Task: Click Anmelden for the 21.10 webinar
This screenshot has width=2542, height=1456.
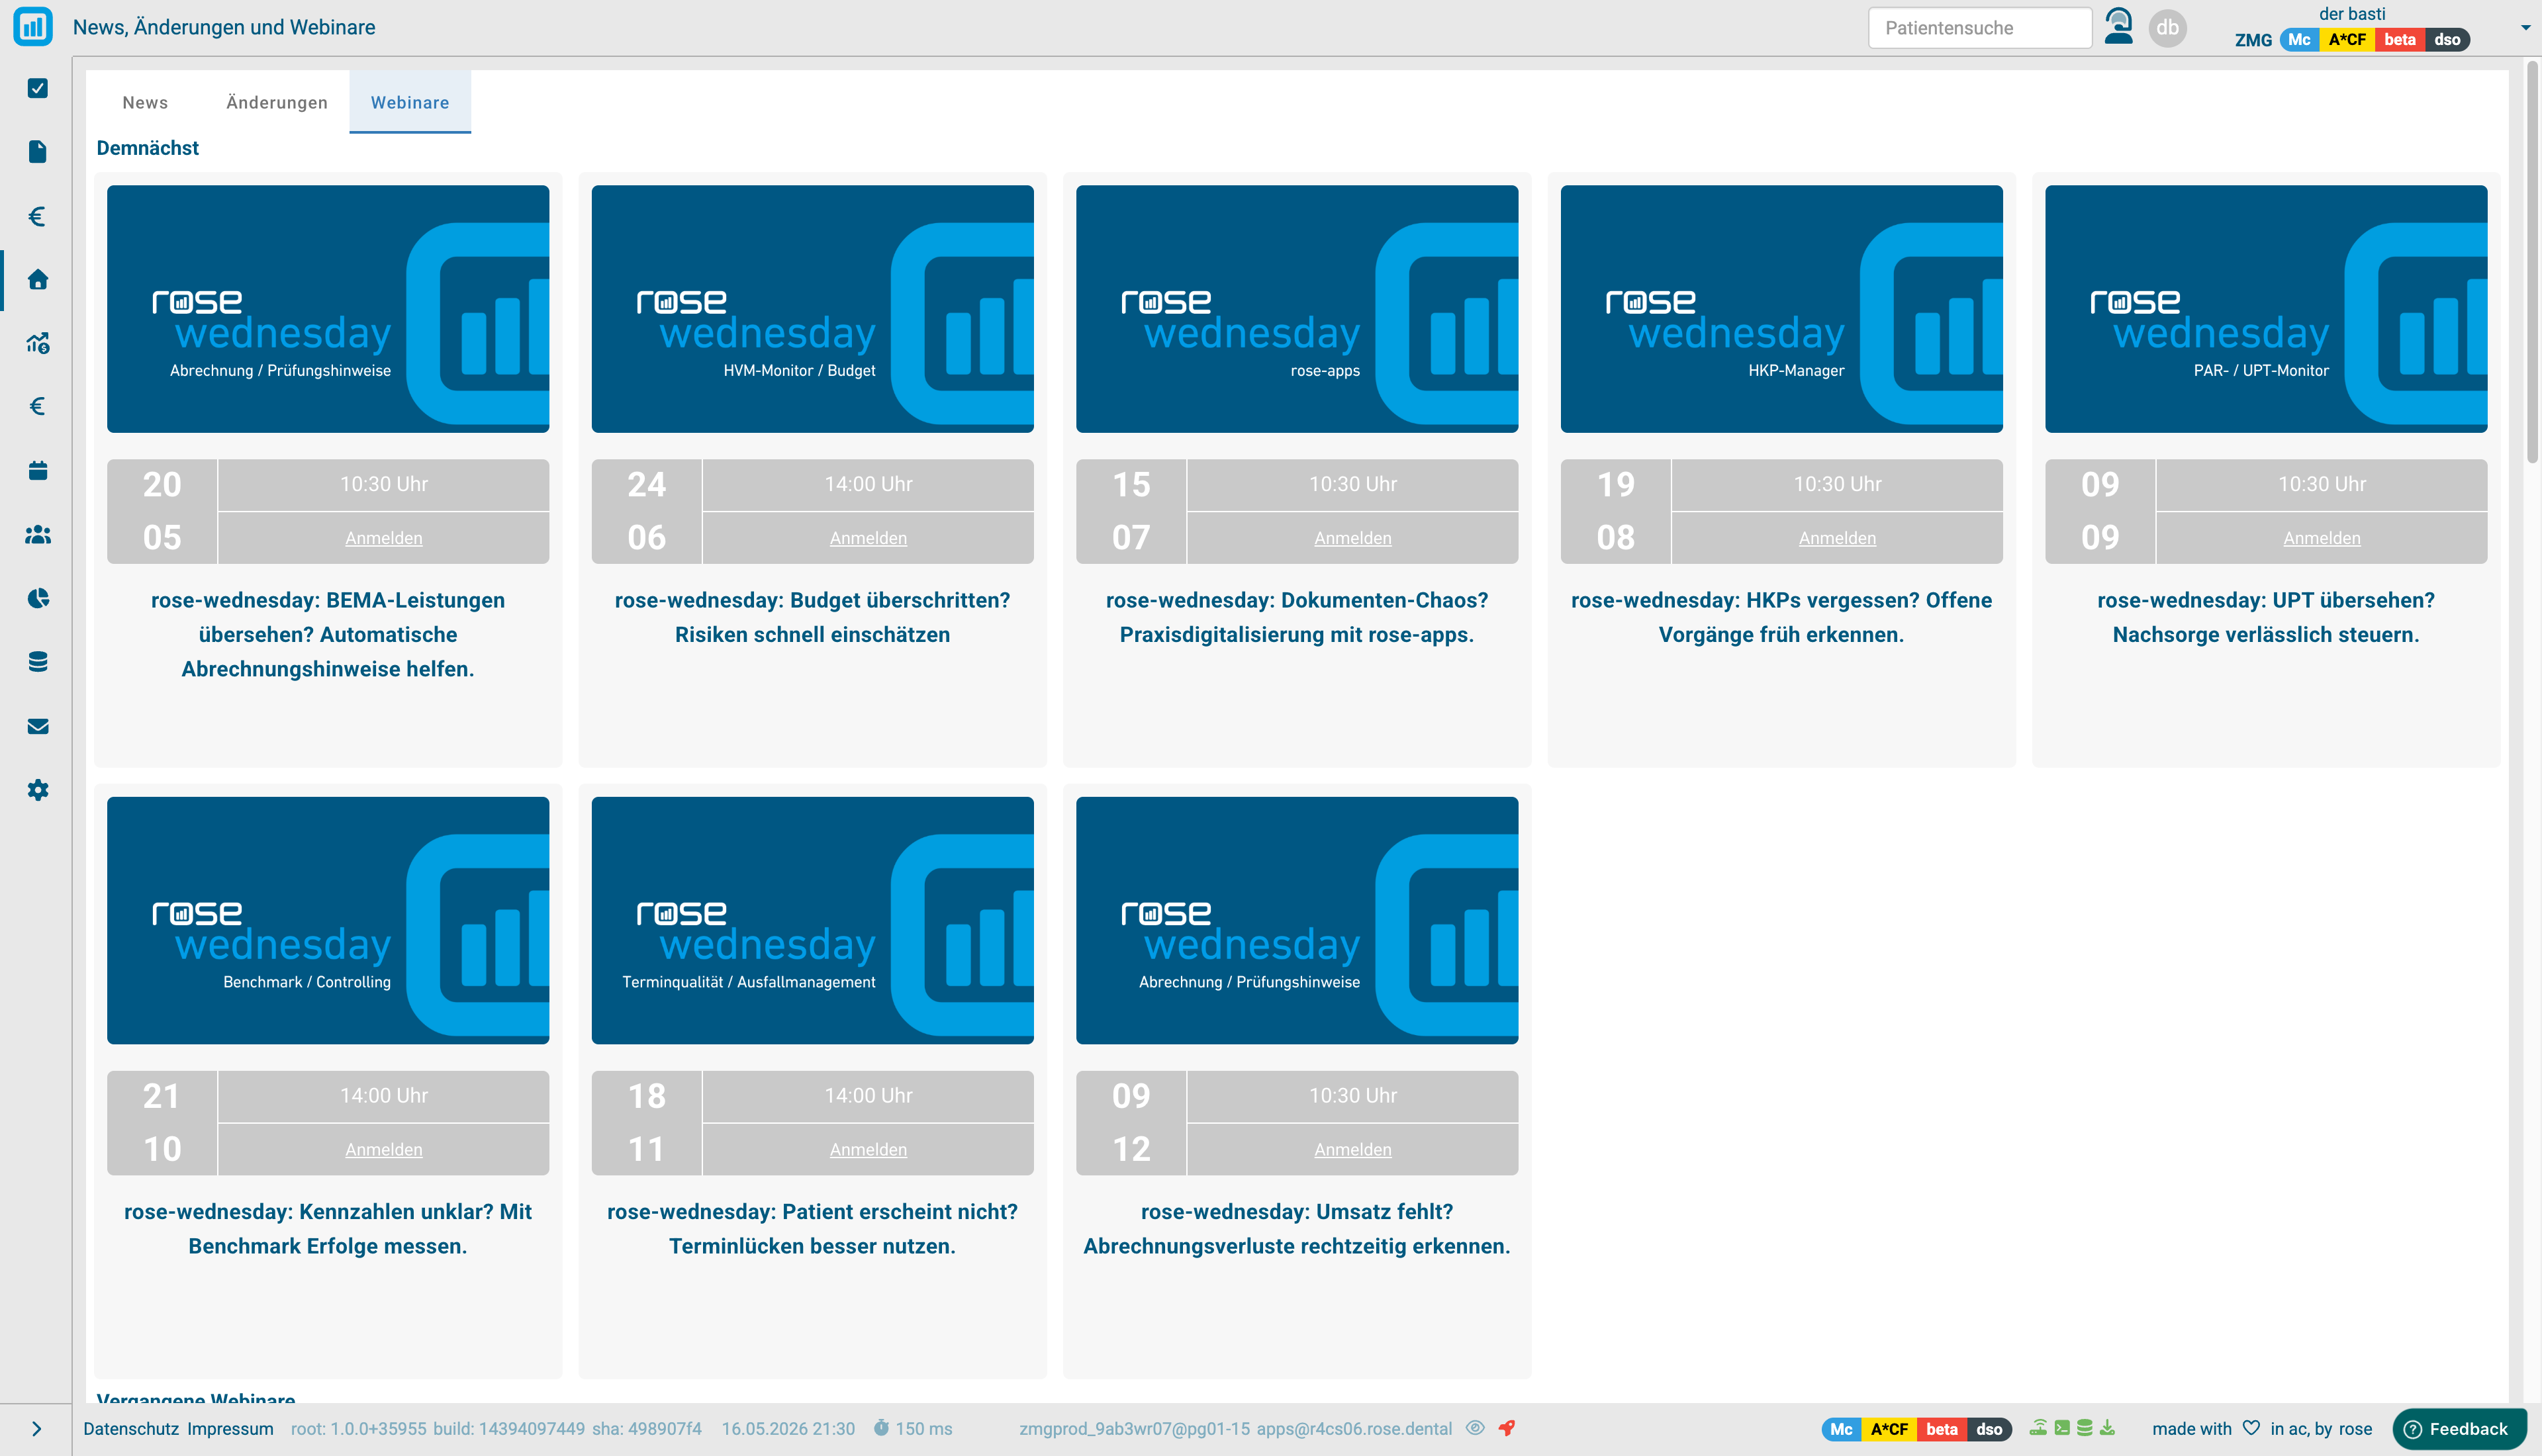Action: point(384,1150)
